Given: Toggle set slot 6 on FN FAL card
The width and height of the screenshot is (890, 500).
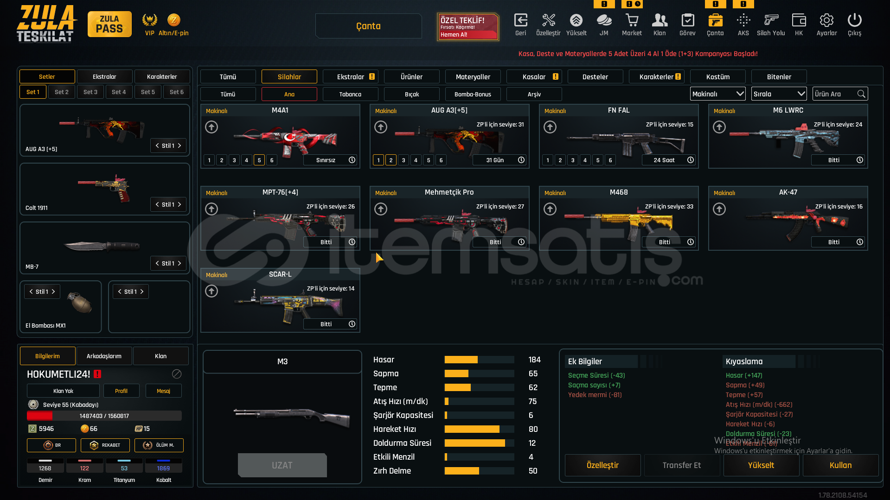Looking at the screenshot, I should pos(610,160).
